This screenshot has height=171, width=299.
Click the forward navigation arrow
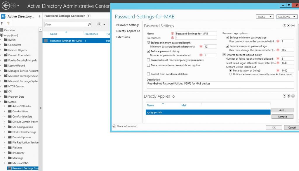[x=13, y=6]
